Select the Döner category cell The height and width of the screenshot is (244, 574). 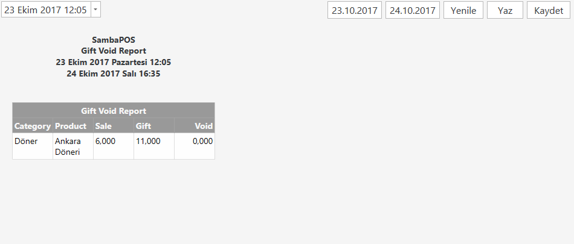pos(33,146)
